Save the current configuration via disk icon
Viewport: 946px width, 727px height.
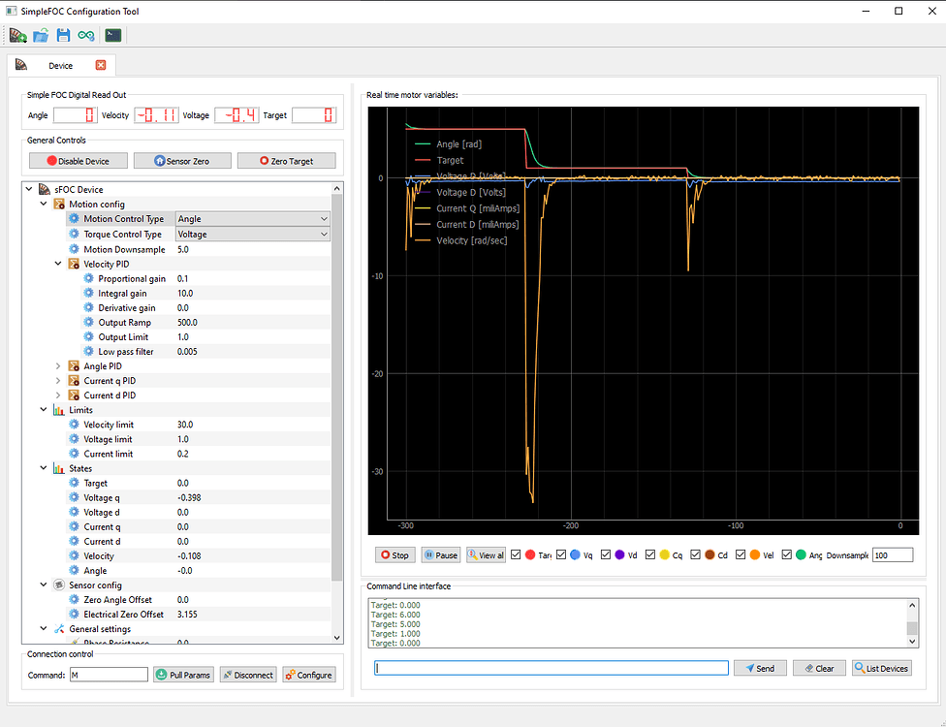(63, 35)
